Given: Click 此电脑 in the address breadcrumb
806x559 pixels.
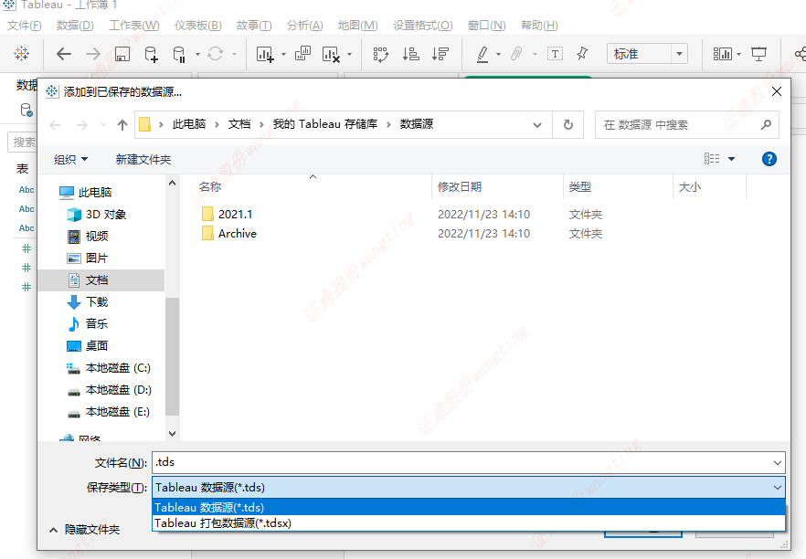Looking at the screenshot, I should (188, 124).
